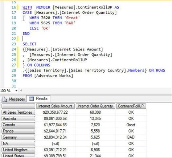
Task: Click the Great cell in Canada row
Action: [131, 125]
